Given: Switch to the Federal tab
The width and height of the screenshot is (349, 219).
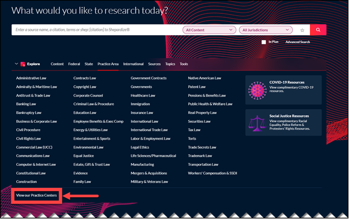Looking at the screenshot, I should click(x=74, y=64).
